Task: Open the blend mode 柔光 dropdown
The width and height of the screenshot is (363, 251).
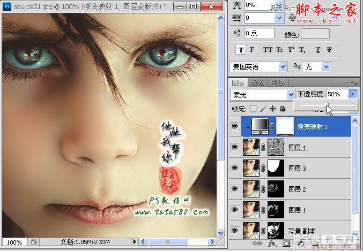Action: click(290, 95)
